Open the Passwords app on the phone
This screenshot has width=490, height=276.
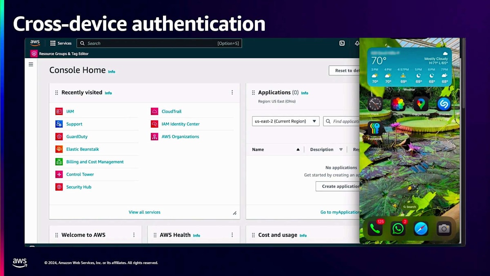point(375,129)
